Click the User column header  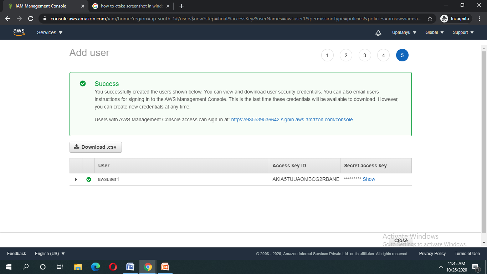coord(182,166)
